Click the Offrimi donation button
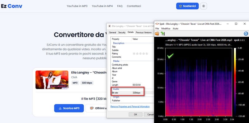The width and height of the screenshot is (249, 123). click(x=96, y=108)
